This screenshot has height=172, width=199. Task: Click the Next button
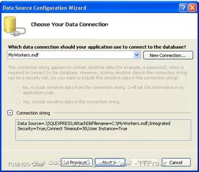(x=110, y=162)
